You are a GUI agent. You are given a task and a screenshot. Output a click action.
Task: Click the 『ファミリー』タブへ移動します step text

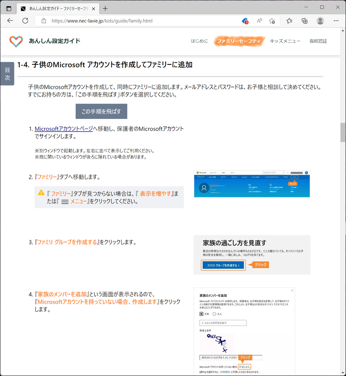[x=67, y=177]
